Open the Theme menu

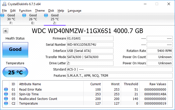pos(40,11)
